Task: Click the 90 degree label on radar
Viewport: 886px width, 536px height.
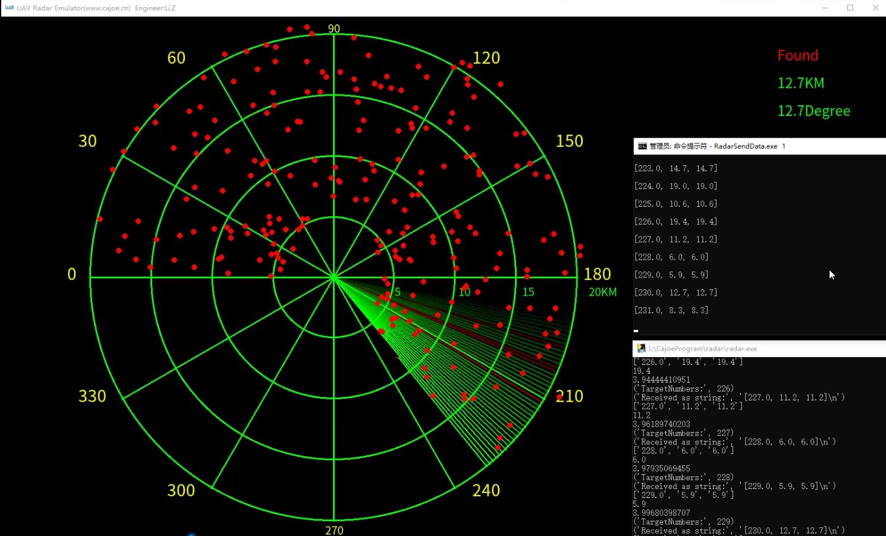Action: click(334, 29)
